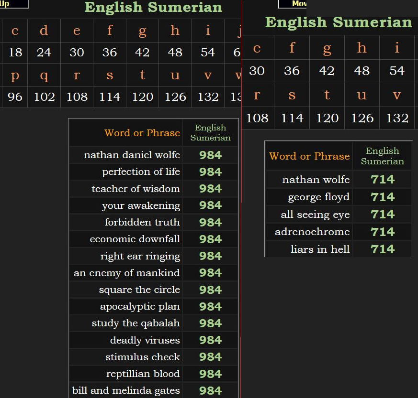Image resolution: width=418 pixels, height=398 pixels.
Task: Click the 'your awakening' phrase
Action: point(141,205)
